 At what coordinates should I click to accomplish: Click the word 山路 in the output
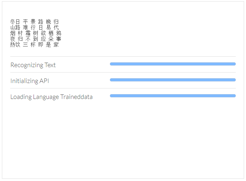[x=15, y=27]
